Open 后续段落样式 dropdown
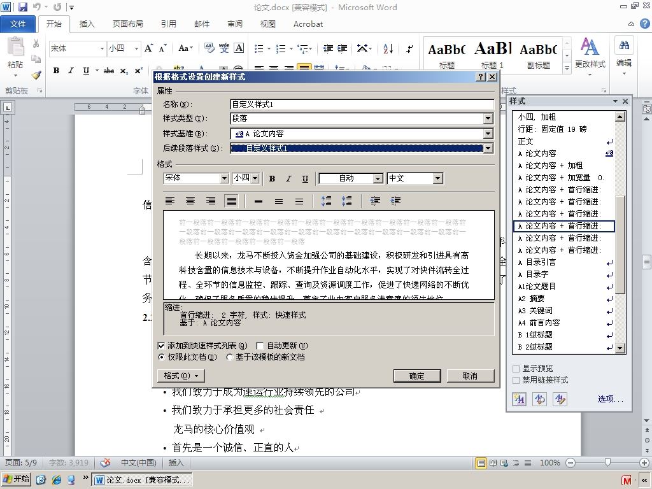This screenshot has height=489, width=652. pyautogui.click(x=488, y=148)
